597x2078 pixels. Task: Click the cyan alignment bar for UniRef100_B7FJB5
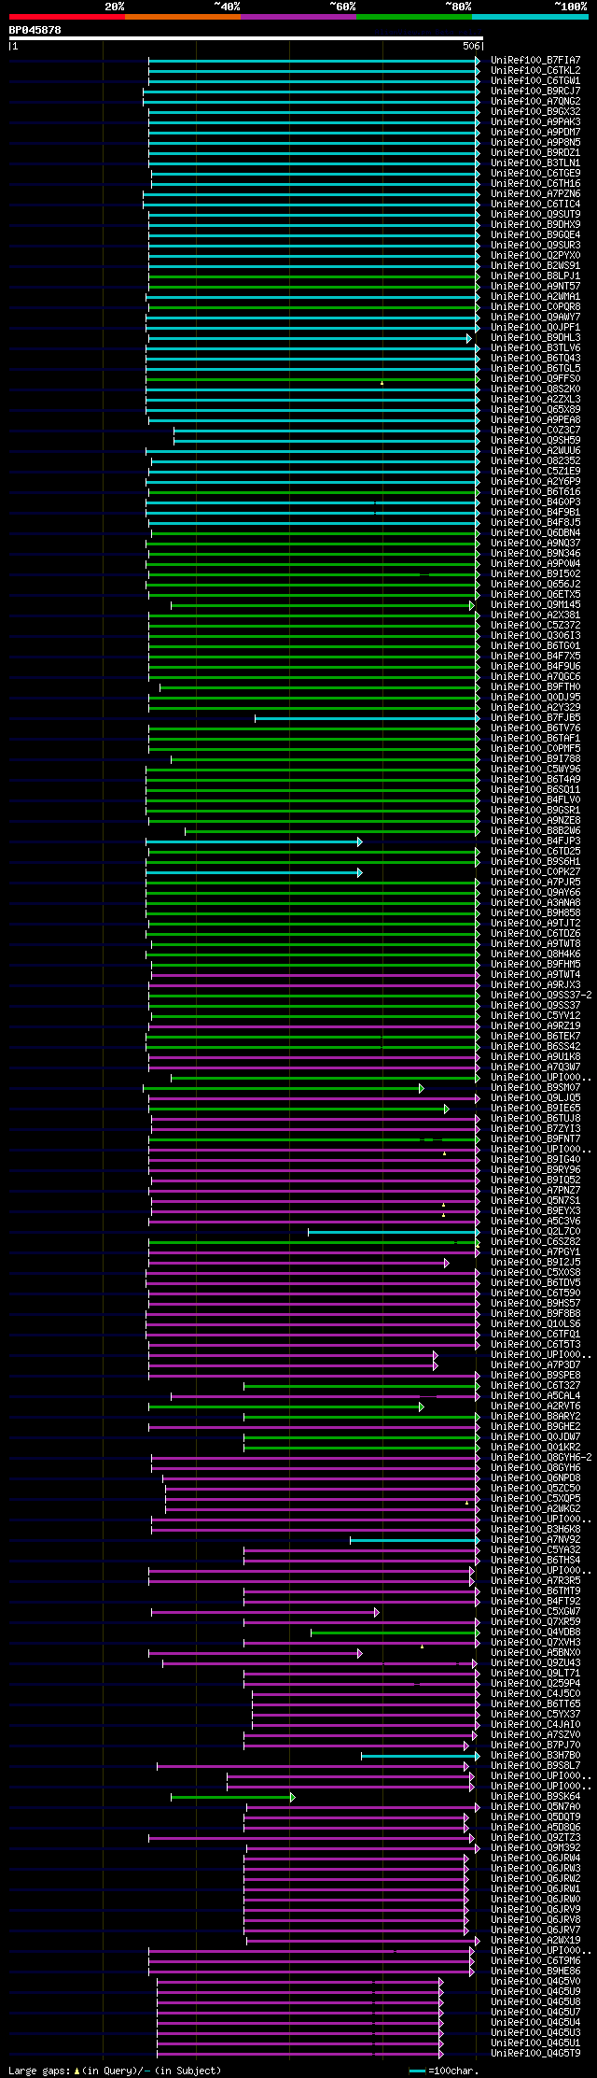[368, 718]
